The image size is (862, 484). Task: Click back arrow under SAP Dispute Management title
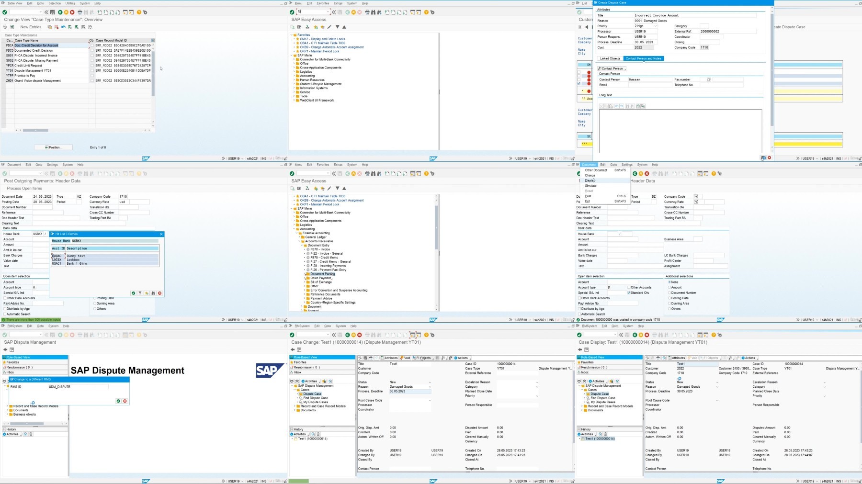coord(5,349)
